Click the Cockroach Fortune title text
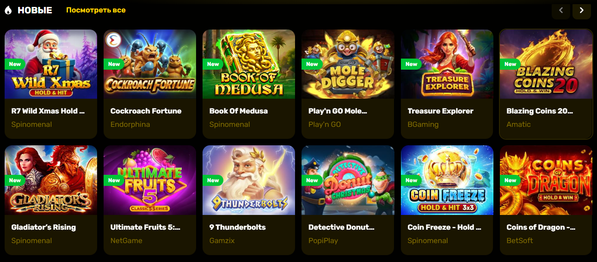 coord(146,111)
